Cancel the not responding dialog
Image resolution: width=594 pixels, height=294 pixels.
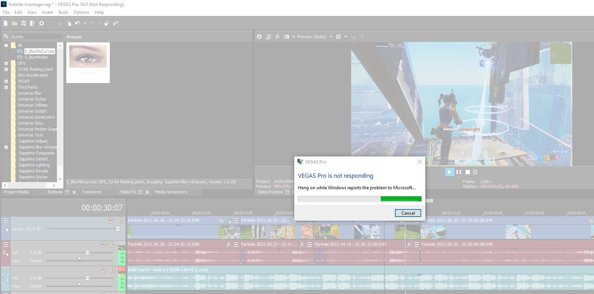pos(408,213)
